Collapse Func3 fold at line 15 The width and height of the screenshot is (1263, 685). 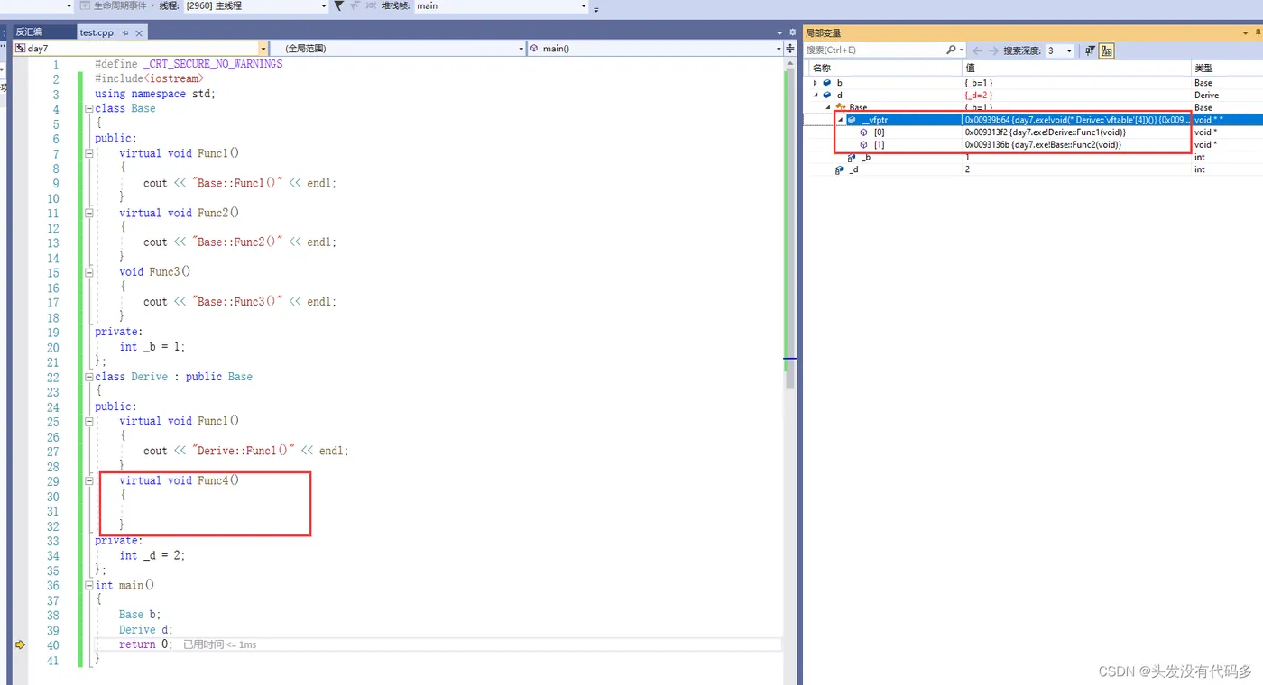tap(89, 272)
